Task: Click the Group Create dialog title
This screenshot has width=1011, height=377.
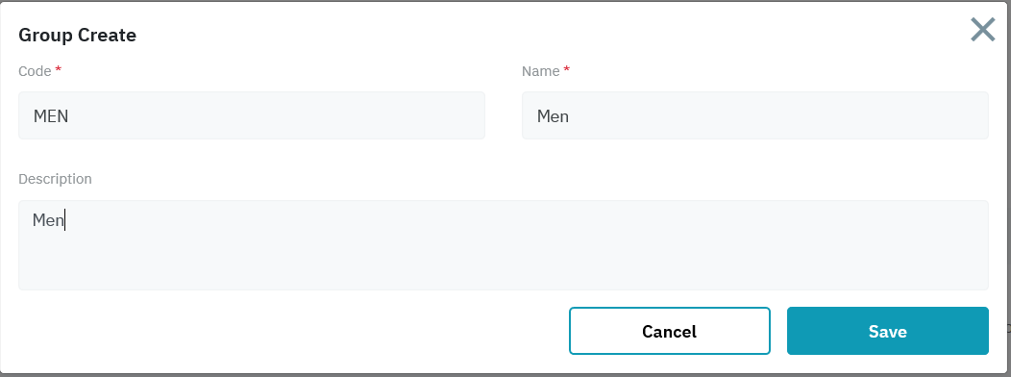Action: [78, 35]
